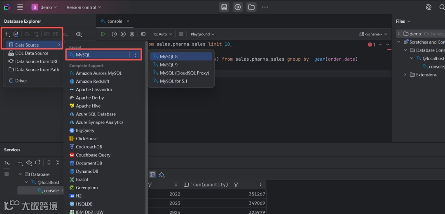Jump to next error arrow in editor
Screen dimensions: 445x214
[387, 45]
